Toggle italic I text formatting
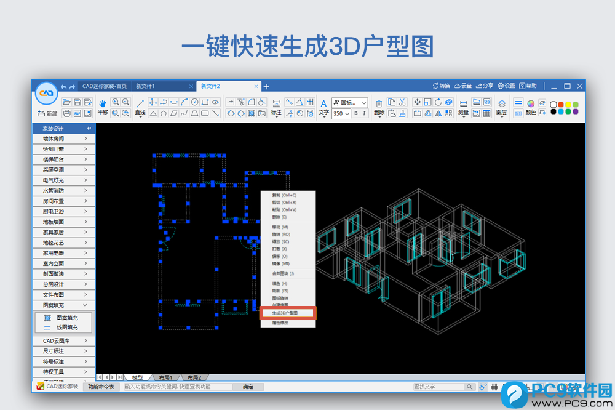 pyautogui.click(x=364, y=113)
